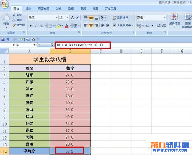192x156 pixels.
Task: Open the 审阅 tab
Action: pyautogui.click(x=83, y=8)
